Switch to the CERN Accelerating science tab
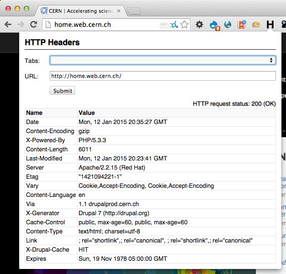The image size is (286, 274). tap(81, 11)
